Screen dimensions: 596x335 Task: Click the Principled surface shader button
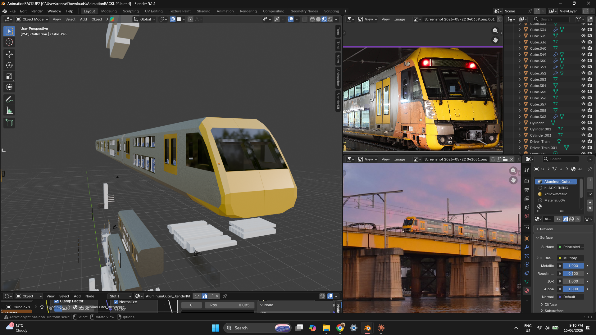coord(571,247)
